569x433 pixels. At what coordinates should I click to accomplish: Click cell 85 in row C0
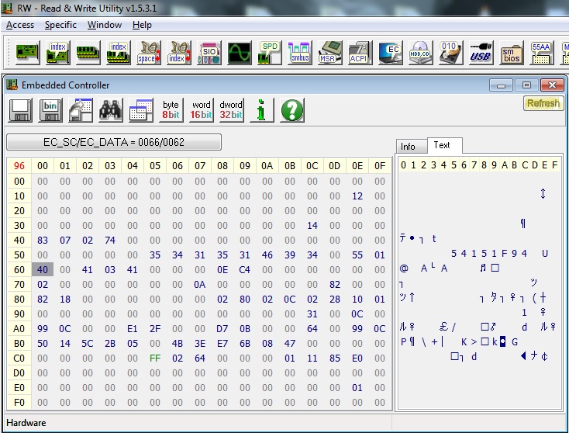coord(335,359)
